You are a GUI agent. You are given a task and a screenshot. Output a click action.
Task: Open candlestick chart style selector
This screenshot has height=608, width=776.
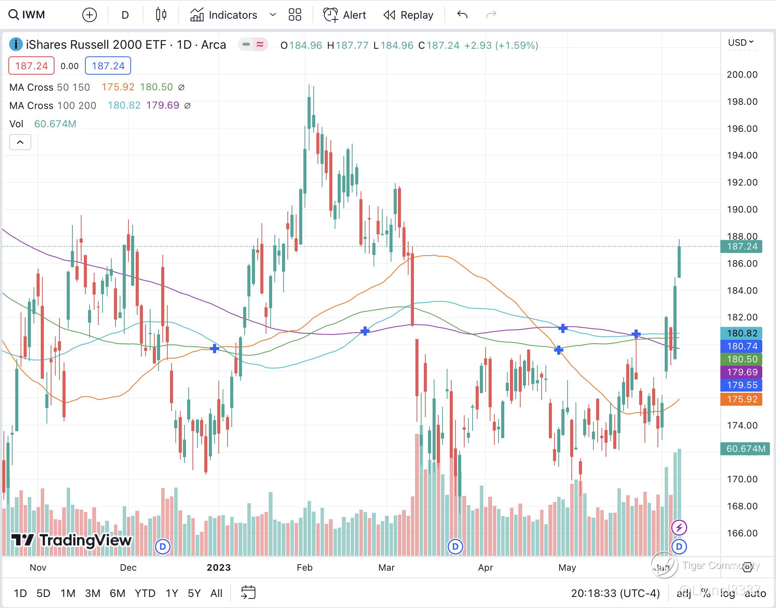(161, 15)
